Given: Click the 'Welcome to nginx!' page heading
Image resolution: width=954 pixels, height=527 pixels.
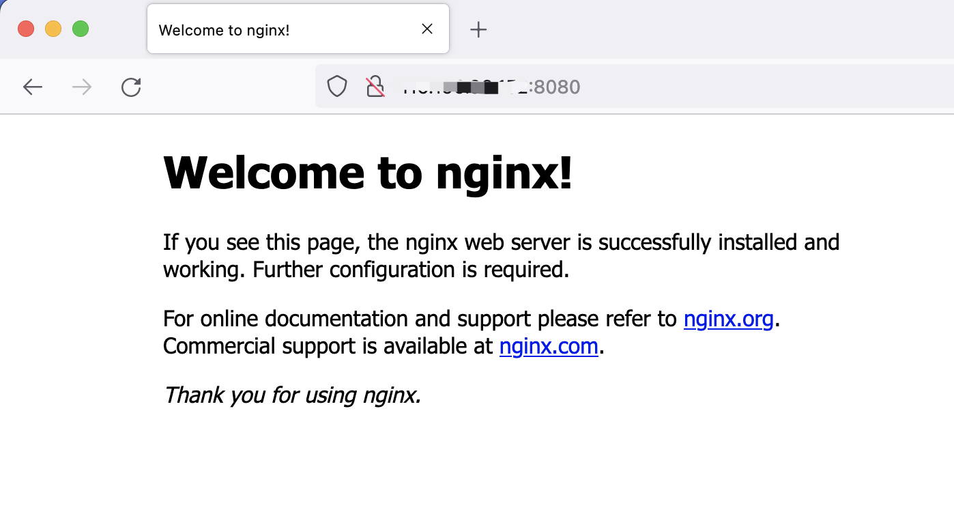Looking at the screenshot, I should pyautogui.click(x=368, y=173).
